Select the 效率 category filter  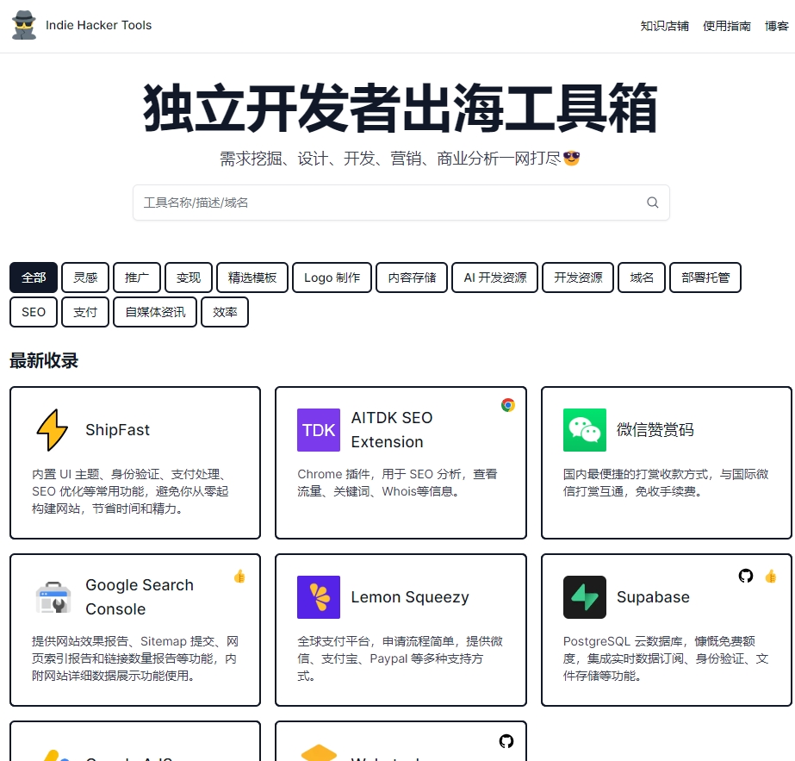click(x=225, y=312)
